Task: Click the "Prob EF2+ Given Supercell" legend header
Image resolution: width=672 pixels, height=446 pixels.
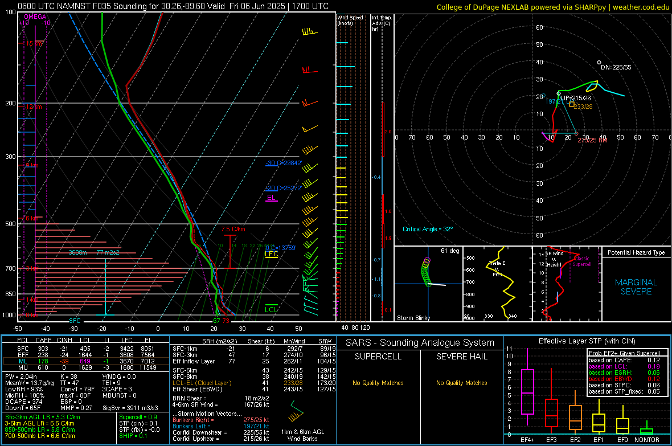Action: point(624,353)
